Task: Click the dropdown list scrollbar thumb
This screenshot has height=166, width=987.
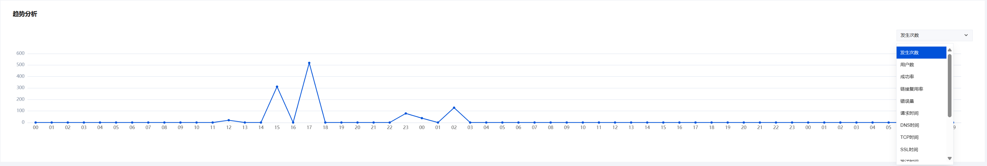Action: tap(950, 86)
